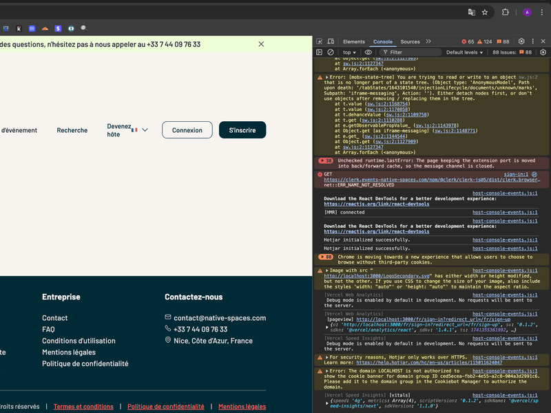Toggle the device toolbar icon
The height and width of the screenshot is (413, 551).
[331, 42]
